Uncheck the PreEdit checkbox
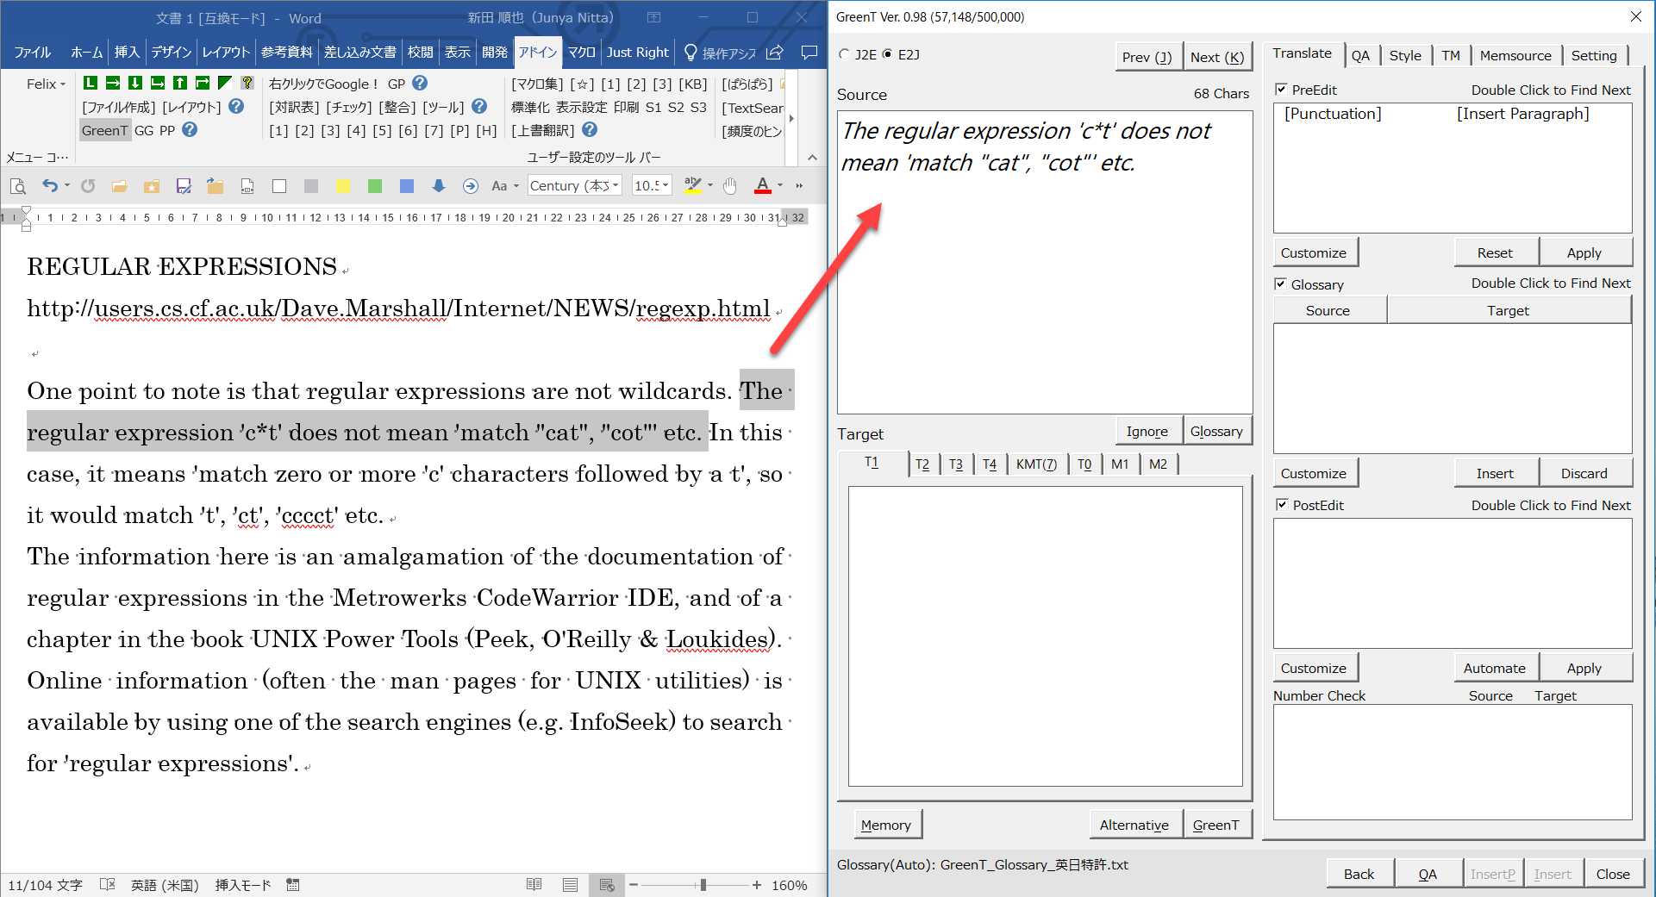Viewport: 1656px width, 897px height. [x=1281, y=90]
